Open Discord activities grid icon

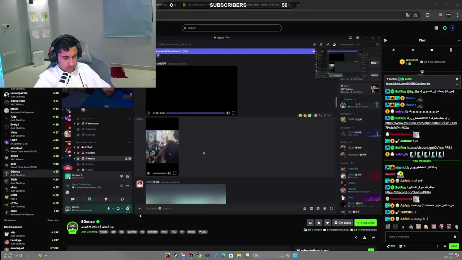(106, 199)
